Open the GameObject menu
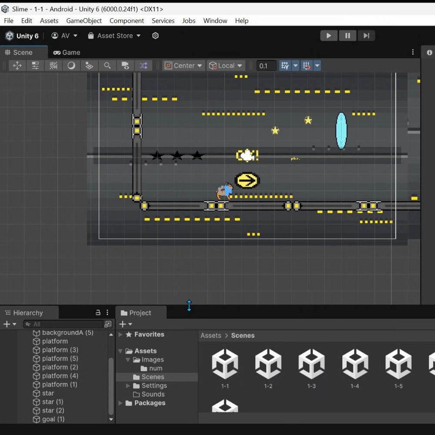Screen dimensions: 435x435 (84, 20)
